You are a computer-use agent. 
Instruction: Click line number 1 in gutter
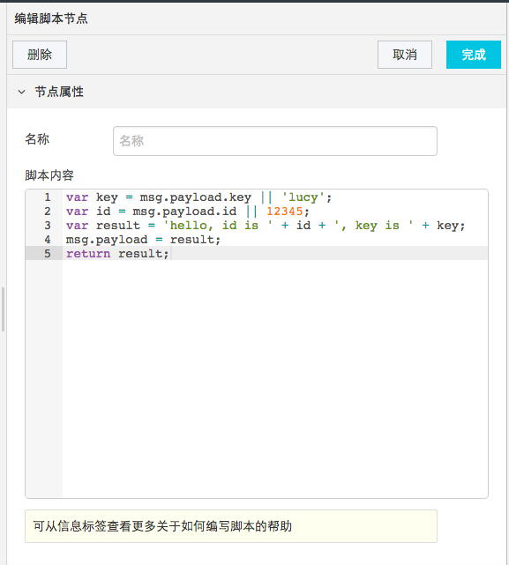(48, 197)
